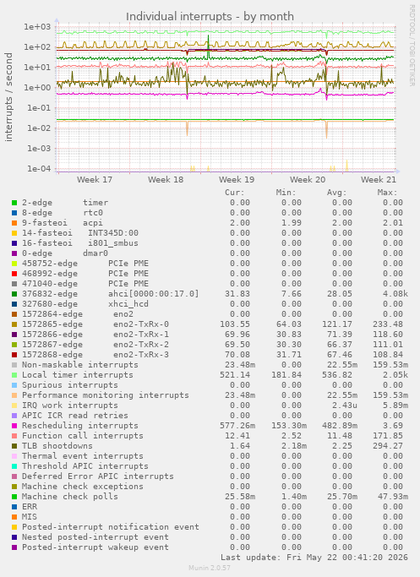
Task: Click the Week 21 axis label
Action: (378, 180)
